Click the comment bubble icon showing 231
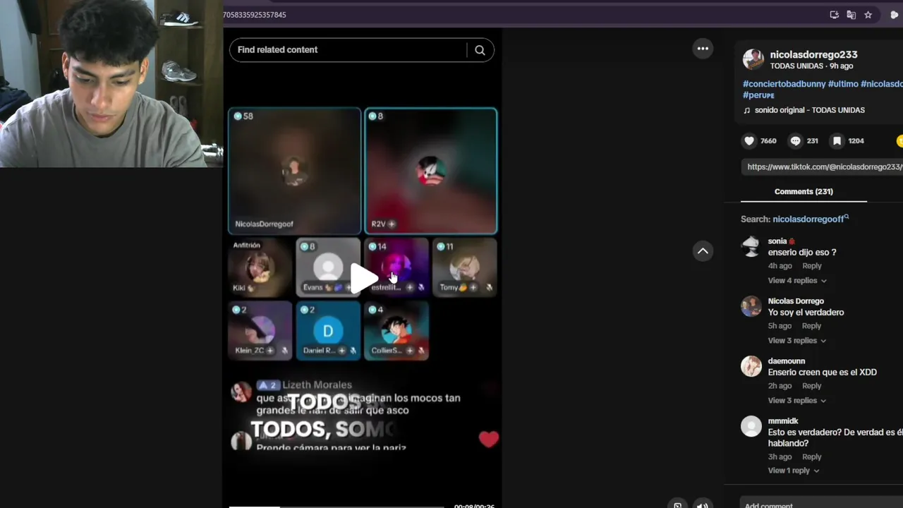Viewport: 903px width, 508px height. [795, 141]
